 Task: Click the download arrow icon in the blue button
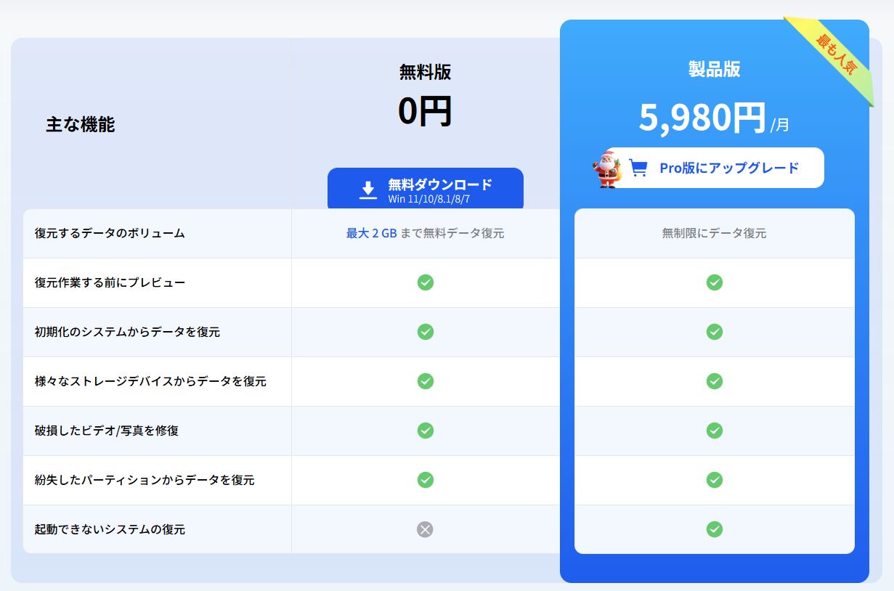(x=368, y=189)
